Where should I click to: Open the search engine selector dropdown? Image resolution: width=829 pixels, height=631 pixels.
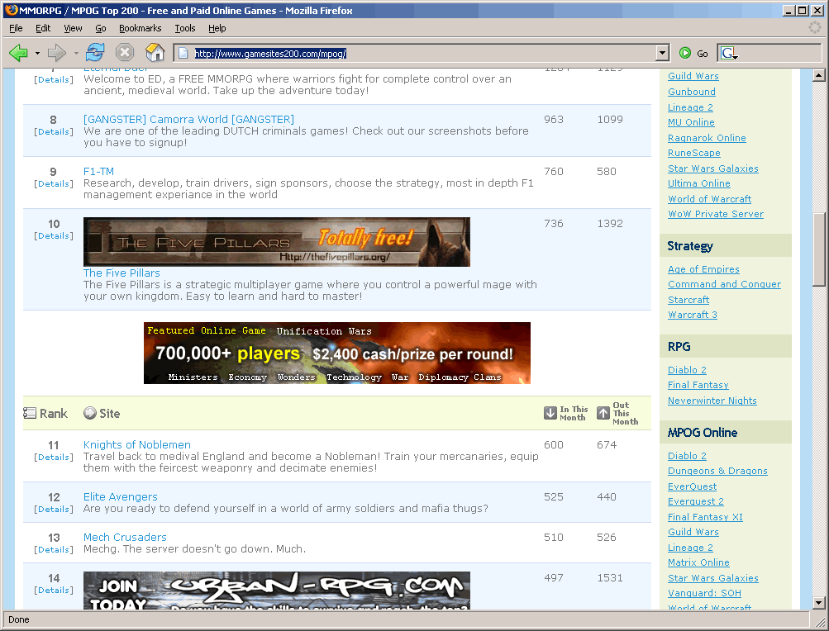728,53
